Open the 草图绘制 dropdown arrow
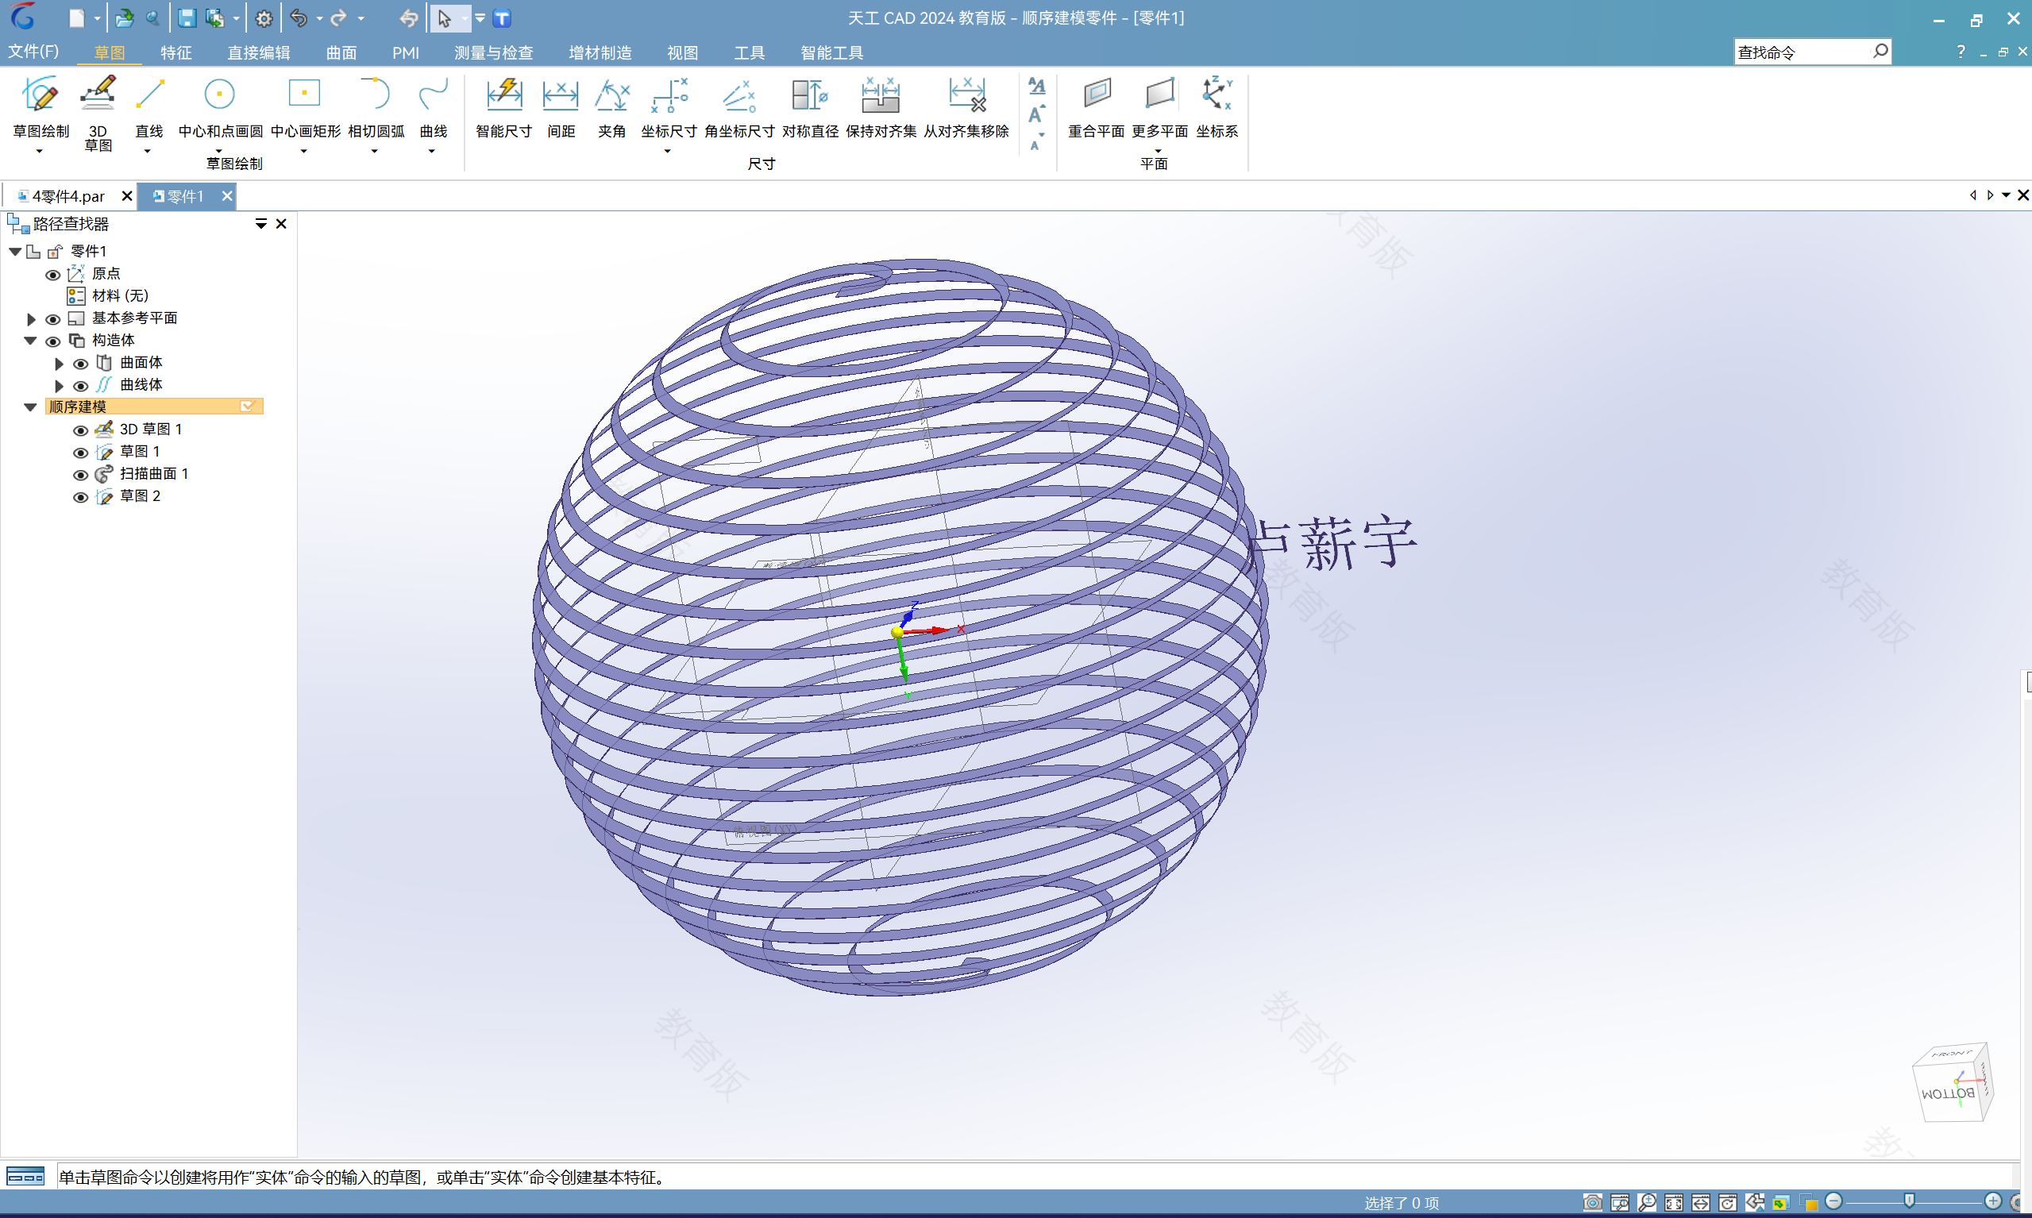The height and width of the screenshot is (1218, 2032). pyautogui.click(x=40, y=151)
